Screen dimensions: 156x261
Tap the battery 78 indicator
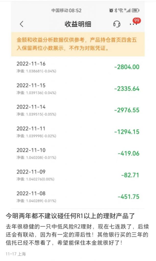click(x=136, y=10)
